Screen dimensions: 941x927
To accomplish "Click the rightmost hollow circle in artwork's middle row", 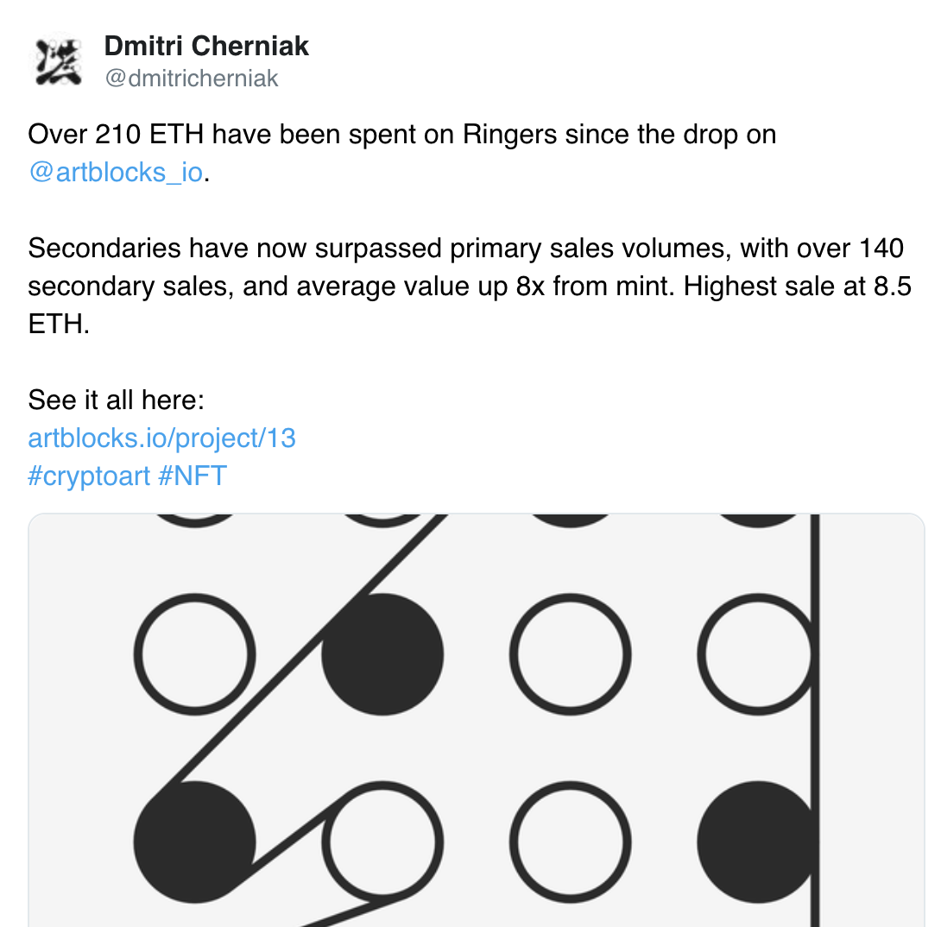I will coord(756,654).
